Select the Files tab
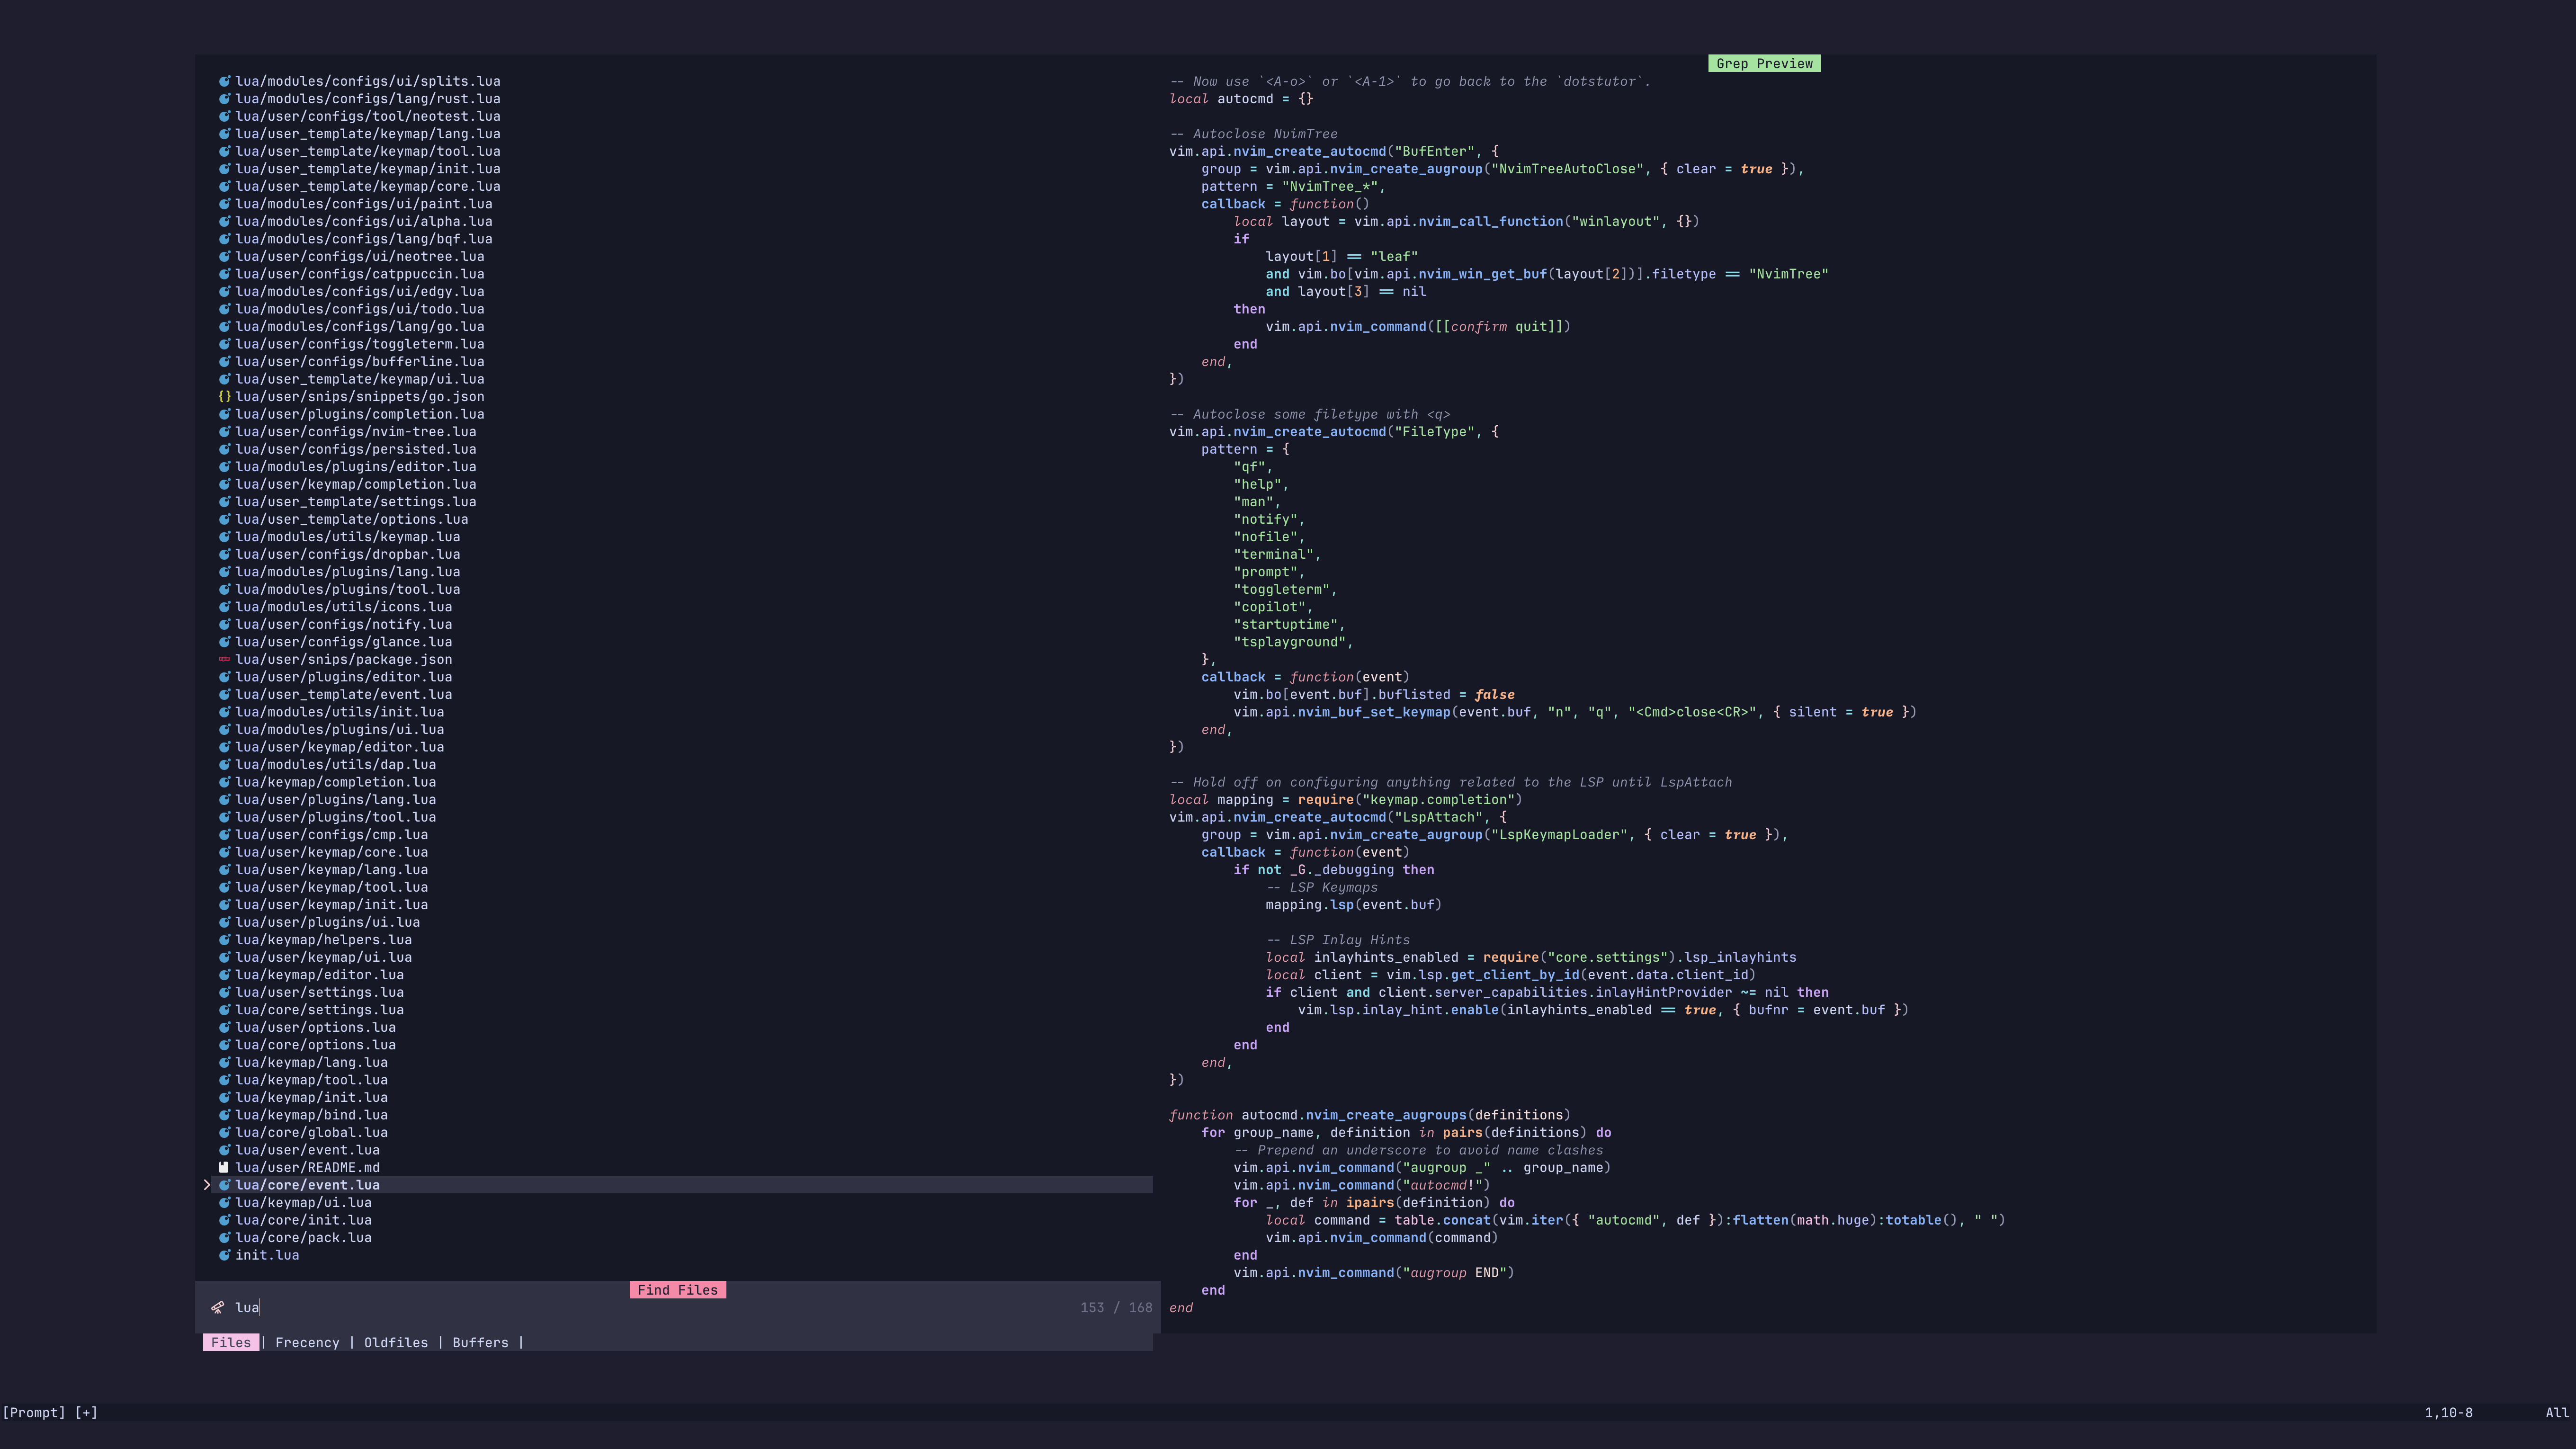The image size is (2576, 1449). (x=231, y=1343)
